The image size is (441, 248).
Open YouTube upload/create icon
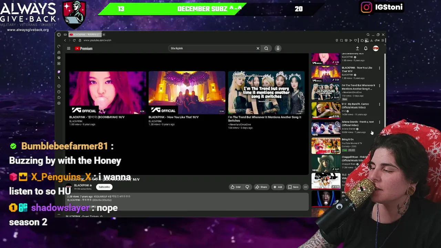tap(357, 48)
